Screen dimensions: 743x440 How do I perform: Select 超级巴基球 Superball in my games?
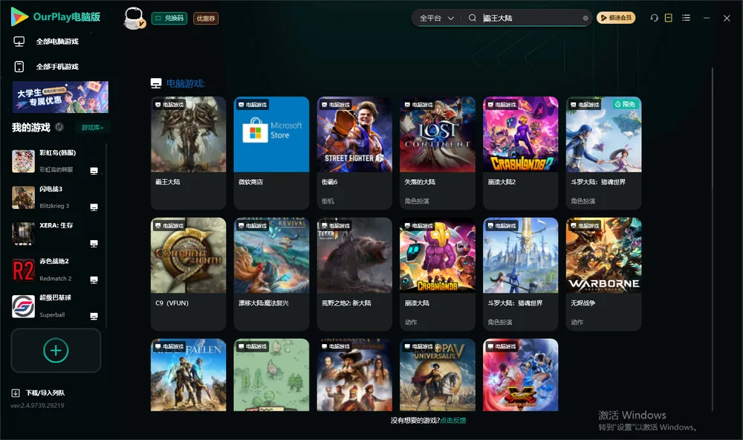pos(56,307)
